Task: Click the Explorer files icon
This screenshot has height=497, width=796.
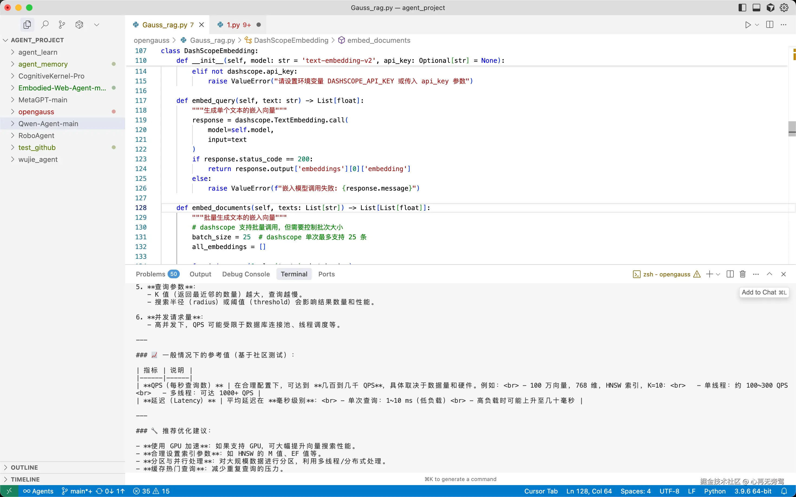Action: pos(27,25)
